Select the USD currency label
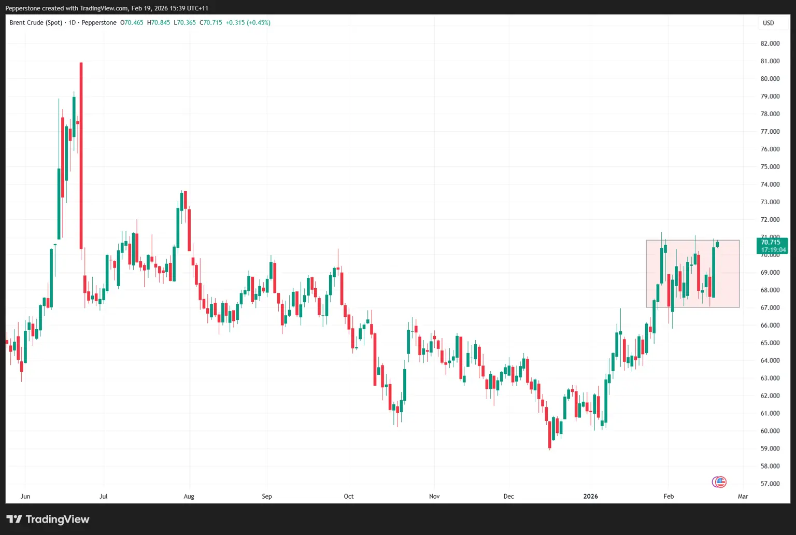The width and height of the screenshot is (796, 535). point(769,23)
